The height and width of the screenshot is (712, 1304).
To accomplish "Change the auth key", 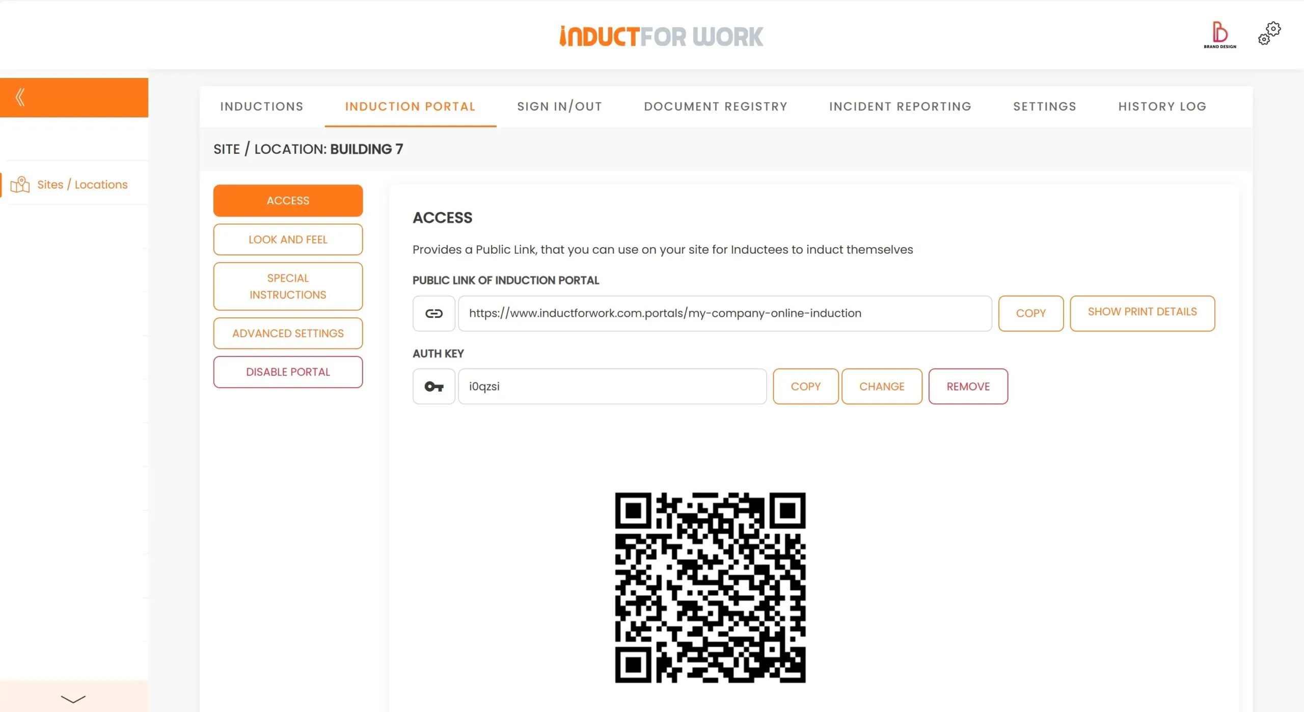I will 882,387.
